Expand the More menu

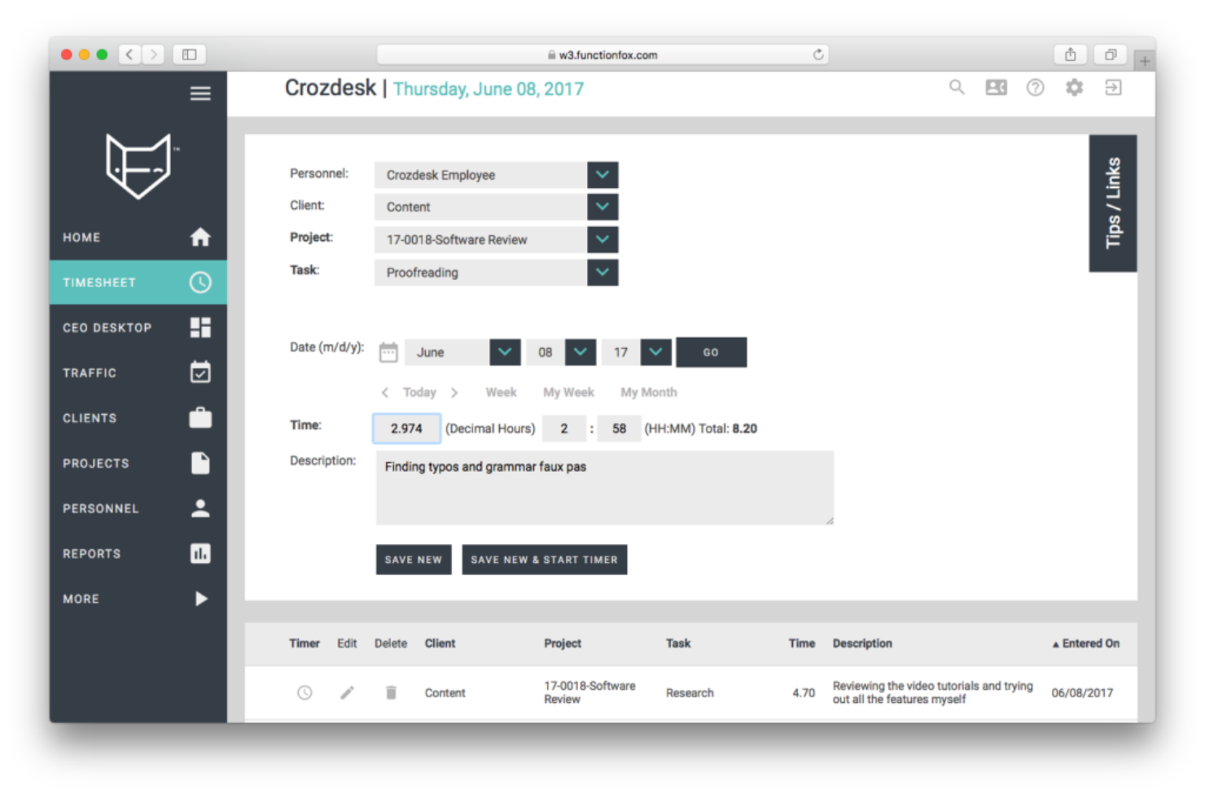(138, 599)
